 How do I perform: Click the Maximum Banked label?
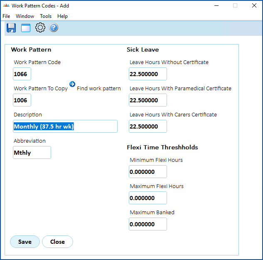pos(152,212)
